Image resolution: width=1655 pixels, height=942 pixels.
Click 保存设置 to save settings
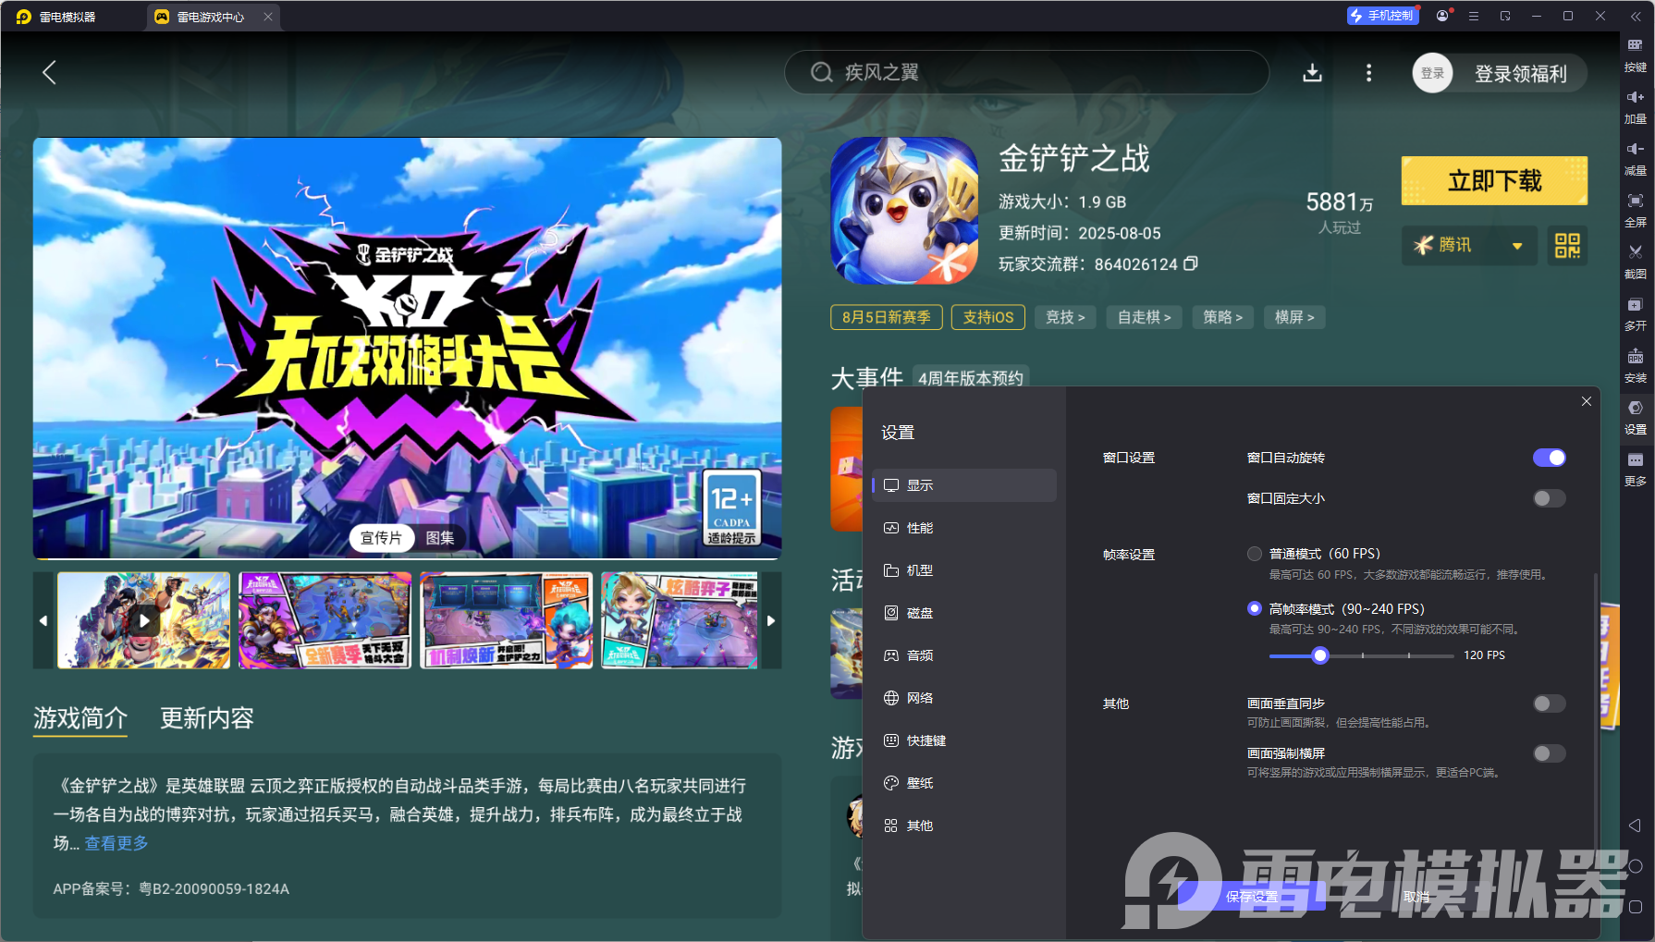coord(1252,897)
